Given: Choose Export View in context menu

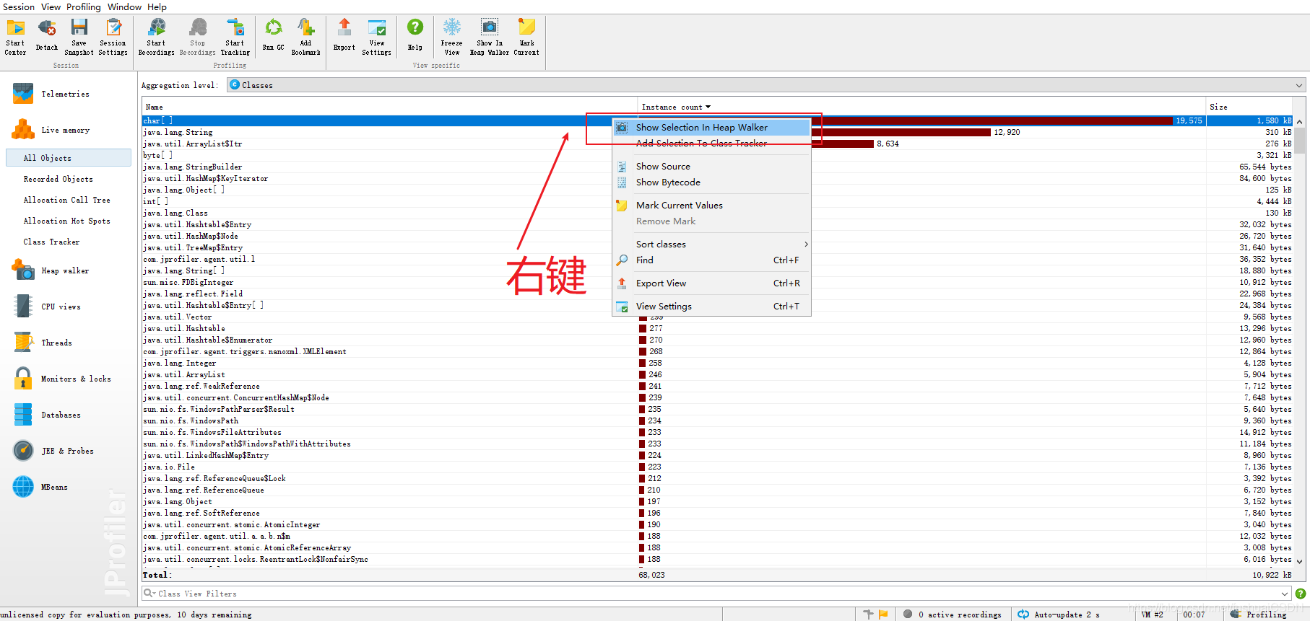Looking at the screenshot, I should tap(711, 283).
